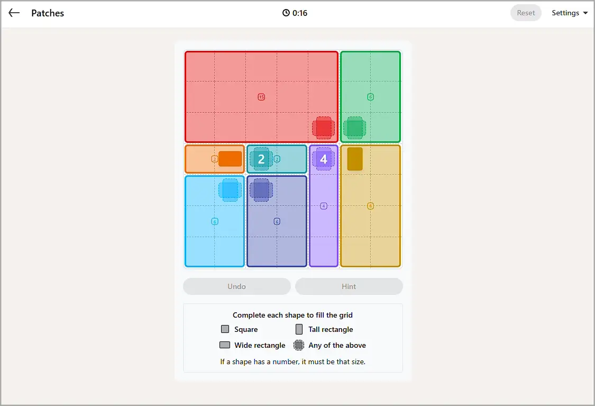Viewport: 595px width, 406px height.
Task: Click the small 15 label in red patch
Action: [x=261, y=97]
